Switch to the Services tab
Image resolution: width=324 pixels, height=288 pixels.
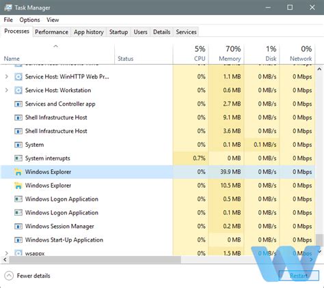[186, 32]
